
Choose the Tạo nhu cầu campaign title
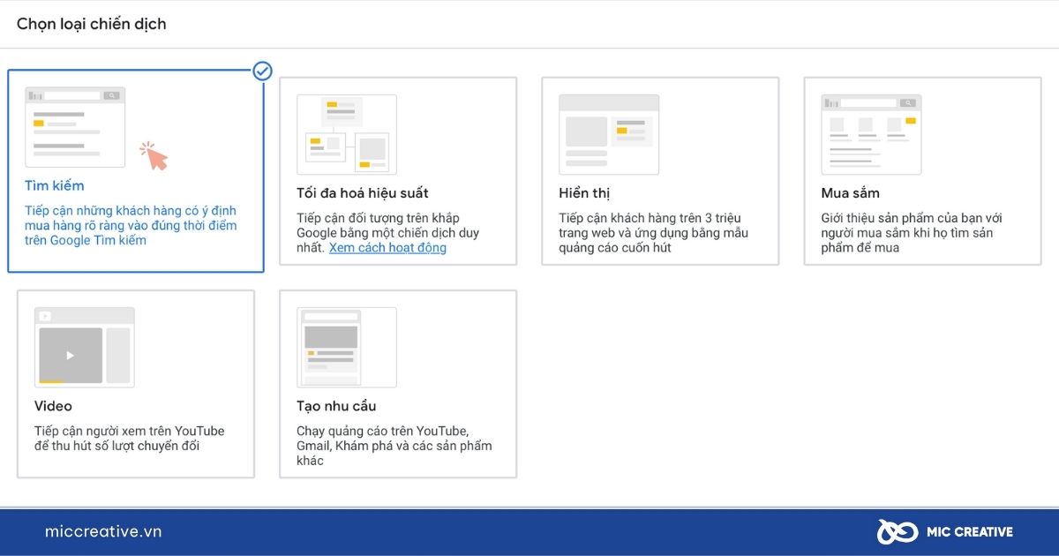coord(336,406)
